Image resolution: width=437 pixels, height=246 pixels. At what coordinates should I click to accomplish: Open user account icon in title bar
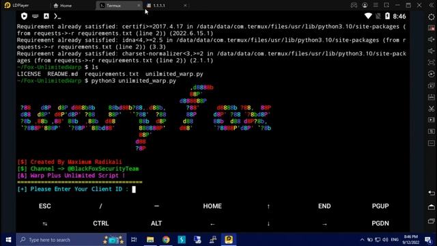point(365,5)
